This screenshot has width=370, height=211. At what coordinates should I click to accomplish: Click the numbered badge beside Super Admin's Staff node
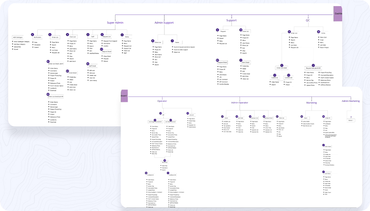(x=88, y=35)
